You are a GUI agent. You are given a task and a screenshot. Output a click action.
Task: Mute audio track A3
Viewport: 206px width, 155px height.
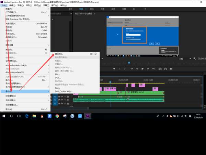pyautogui.click(x=62, y=104)
